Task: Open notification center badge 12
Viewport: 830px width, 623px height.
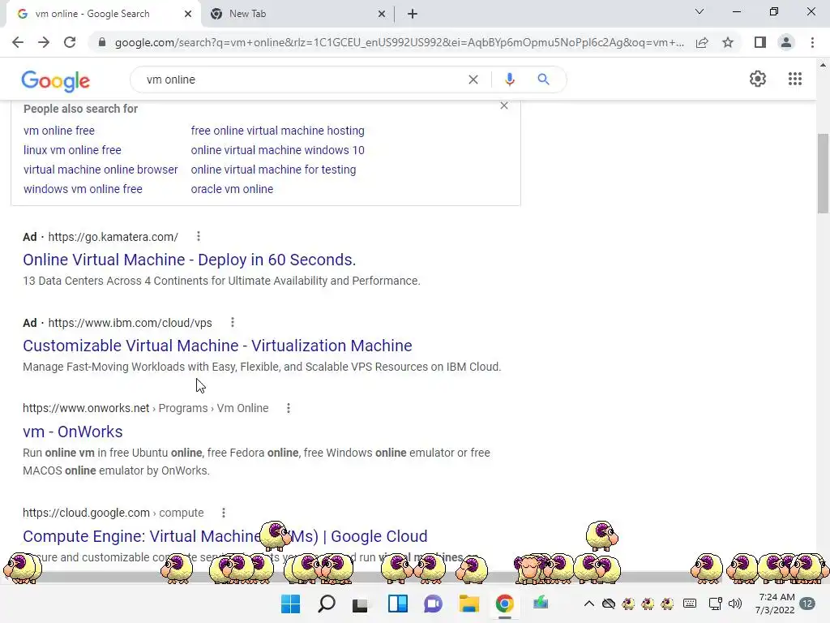Action: pyautogui.click(x=808, y=604)
